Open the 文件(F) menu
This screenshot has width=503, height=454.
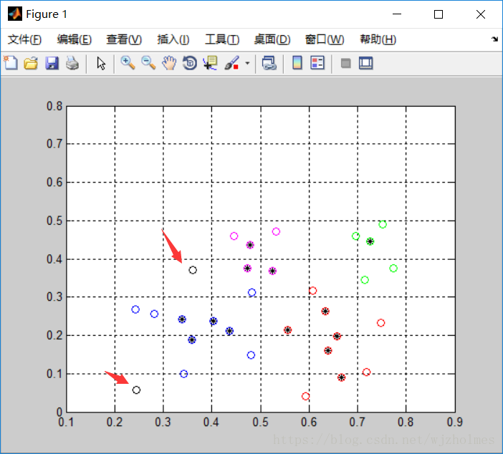click(24, 39)
